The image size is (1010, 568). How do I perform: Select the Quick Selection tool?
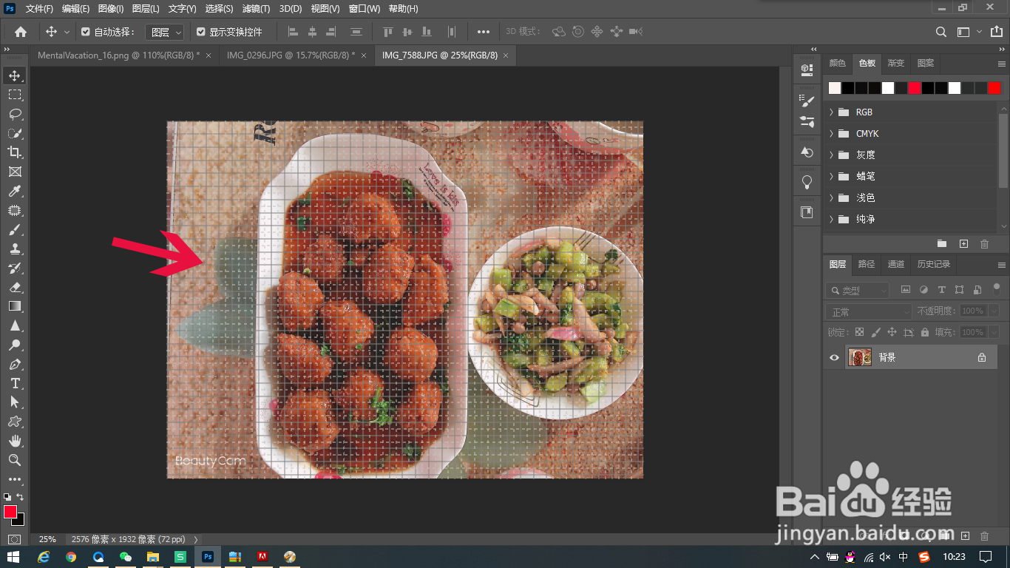point(14,133)
